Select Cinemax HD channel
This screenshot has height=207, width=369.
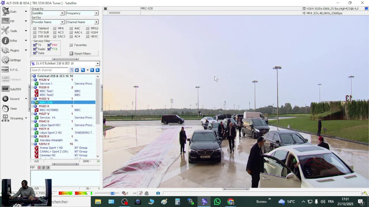point(48,155)
